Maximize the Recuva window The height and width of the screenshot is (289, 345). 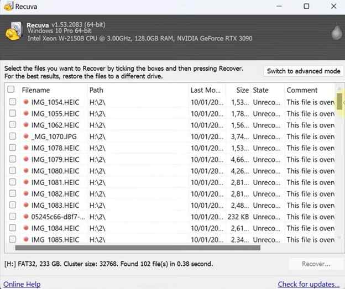click(306, 6)
